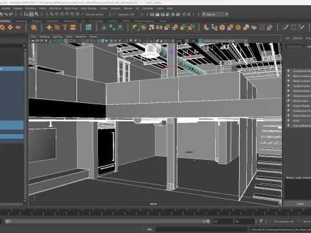Click the Undo arrow icon
311x233 pixels.
point(6,14)
